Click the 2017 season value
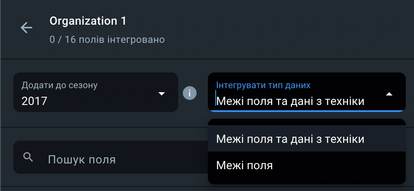Viewport: 414px width, 191px height. [x=34, y=100]
